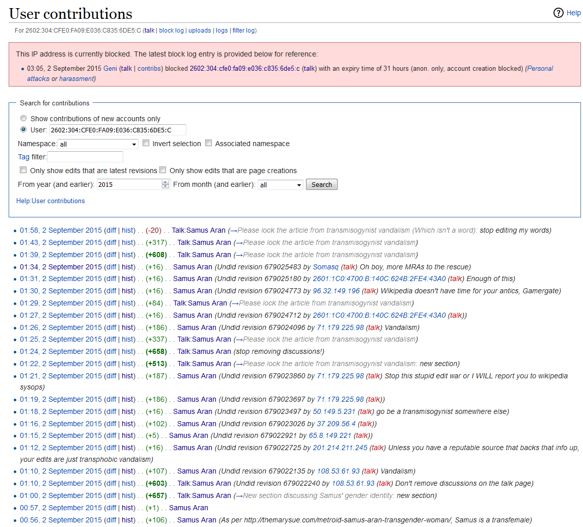The width and height of the screenshot is (583, 527).
Task: Open diff for the 01:00 edit
Action: point(111,496)
